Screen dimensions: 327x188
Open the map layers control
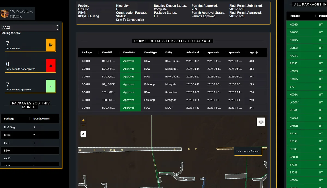pyautogui.click(x=261, y=122)
